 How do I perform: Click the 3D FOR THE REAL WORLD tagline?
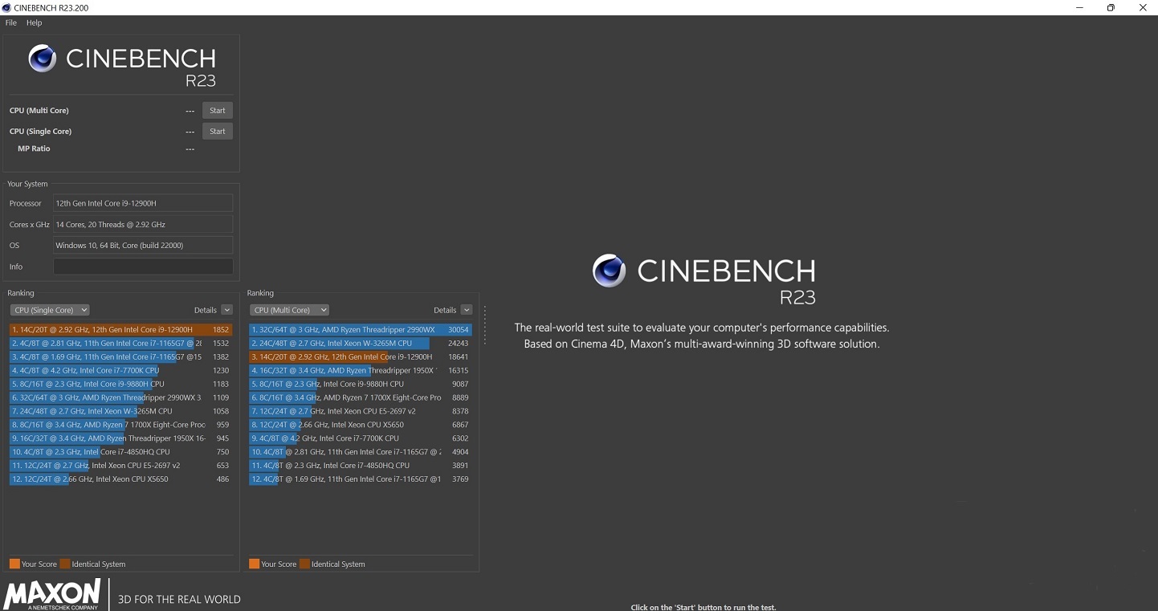tap(179, 600)
